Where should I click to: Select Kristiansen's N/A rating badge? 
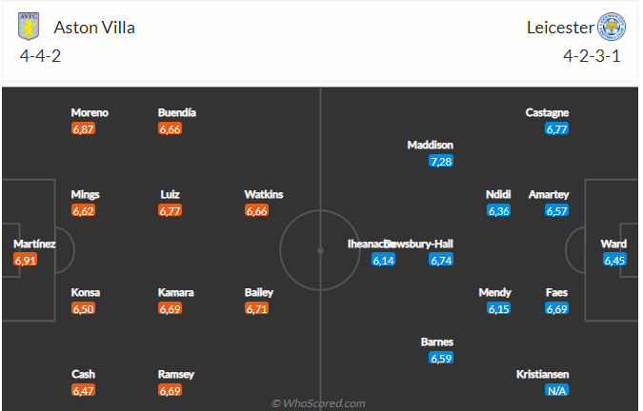coord(556,390)
